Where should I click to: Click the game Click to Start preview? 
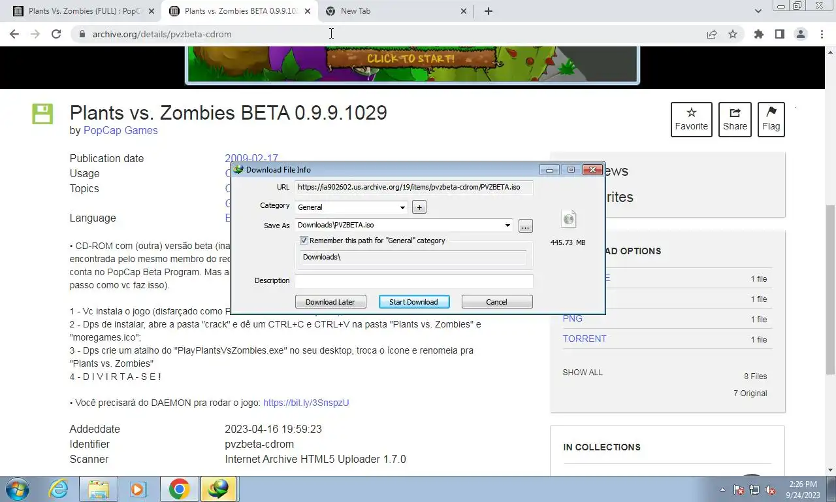coord(413,64)
